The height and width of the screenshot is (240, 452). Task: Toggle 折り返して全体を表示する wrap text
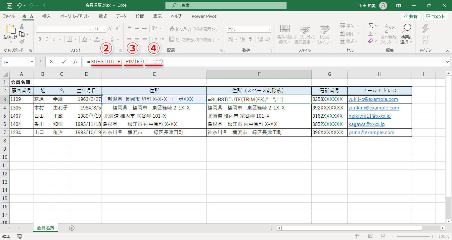(194, 29)
